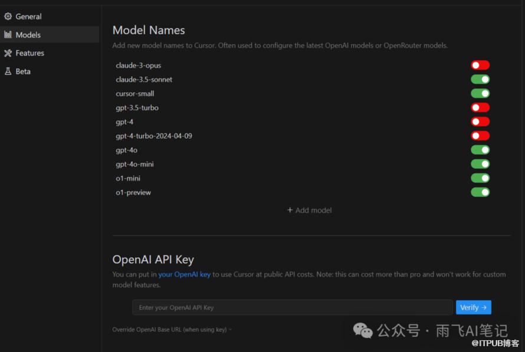Select the o1-preview model name
Viewport: 525px width, 352px height.
(133, 192)
